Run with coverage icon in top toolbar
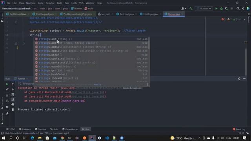Viewport: 251px width, 141px height. 226,9
